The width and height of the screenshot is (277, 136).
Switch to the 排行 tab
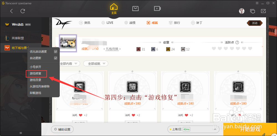174,23
